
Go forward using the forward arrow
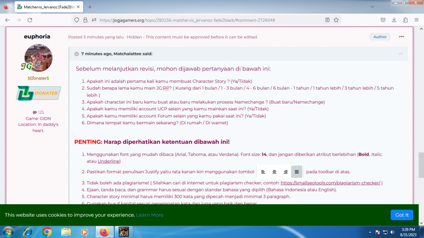click(x=19, y=20)
